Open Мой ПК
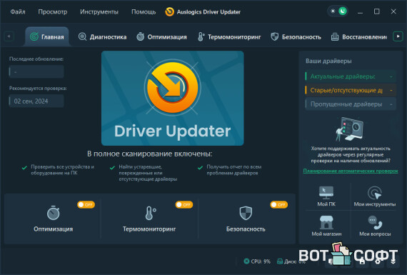 (326, 196)
